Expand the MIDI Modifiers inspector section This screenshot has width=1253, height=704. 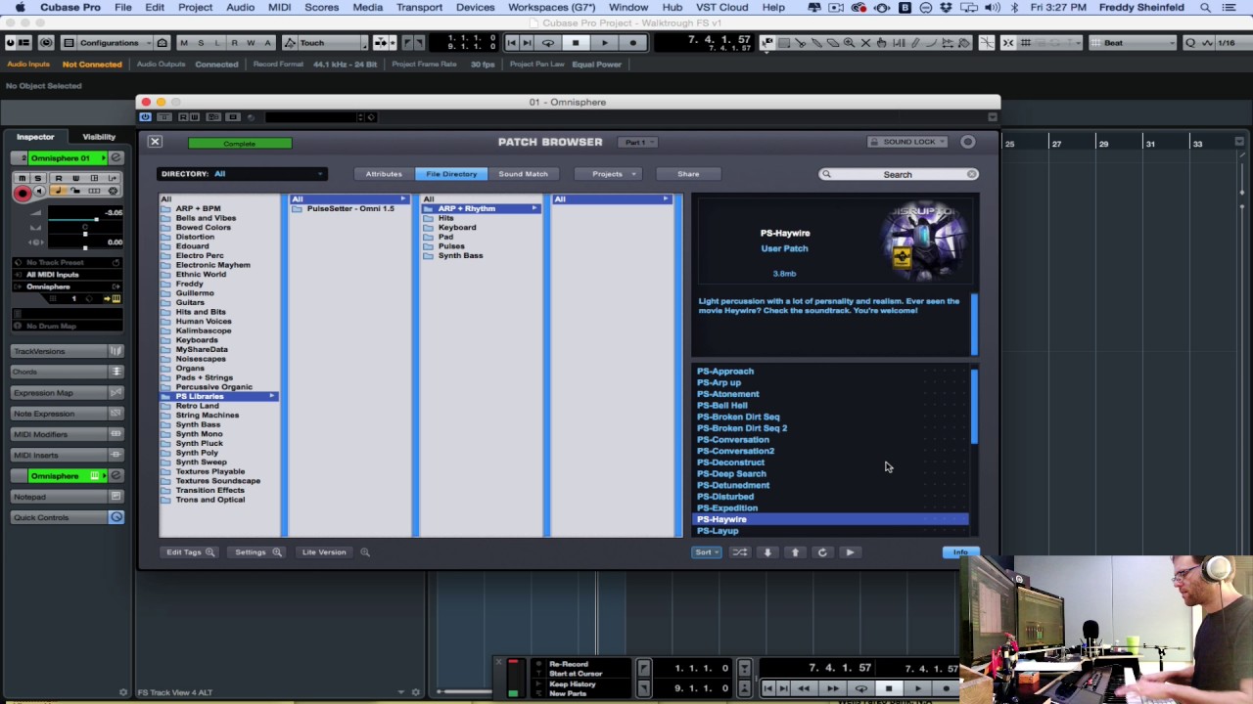67,434
